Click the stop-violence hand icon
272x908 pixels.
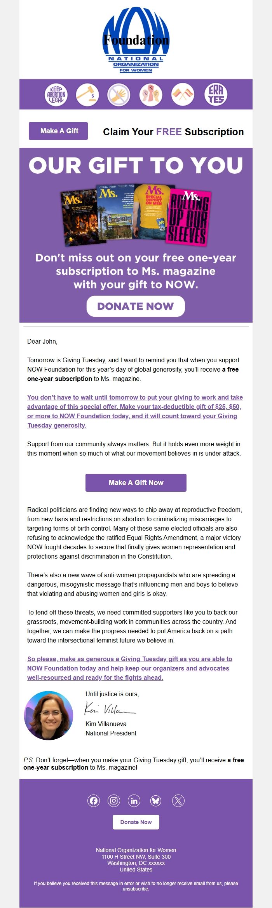(x=119, y=94)
